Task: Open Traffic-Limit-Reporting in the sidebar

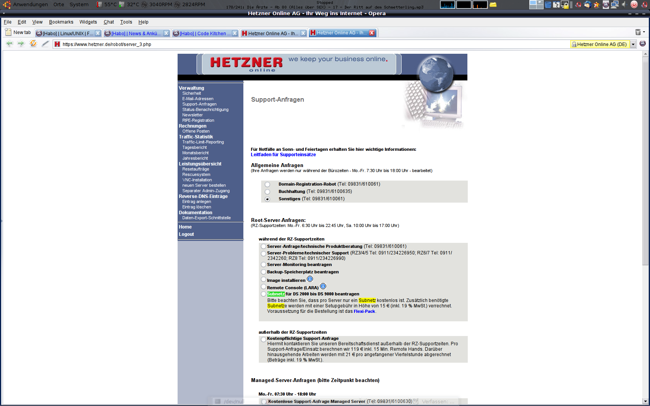Action: (x=203, y=142)
